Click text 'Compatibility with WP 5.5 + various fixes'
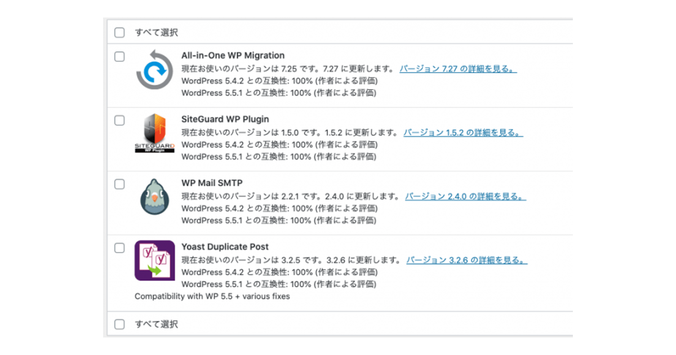 (212, 296)
